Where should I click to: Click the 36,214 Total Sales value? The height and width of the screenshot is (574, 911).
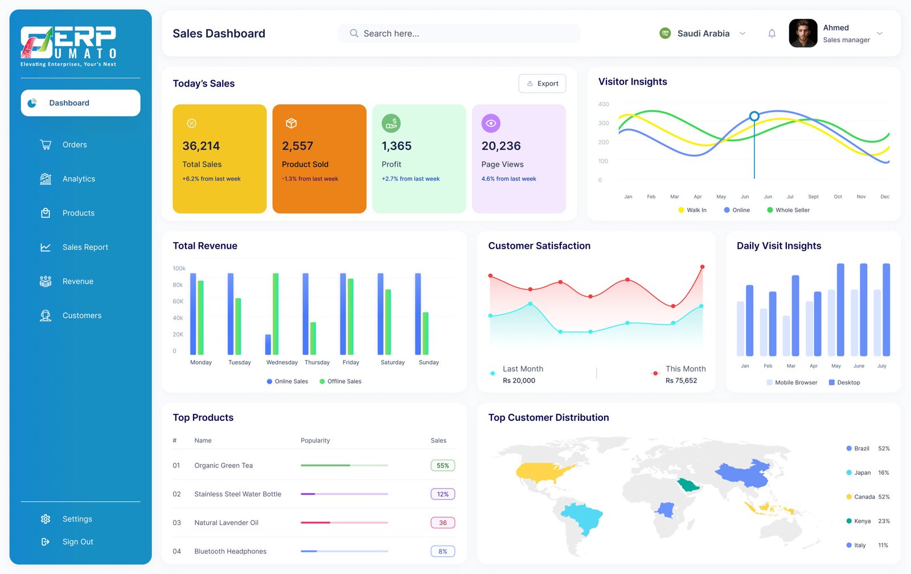point(201,146)
